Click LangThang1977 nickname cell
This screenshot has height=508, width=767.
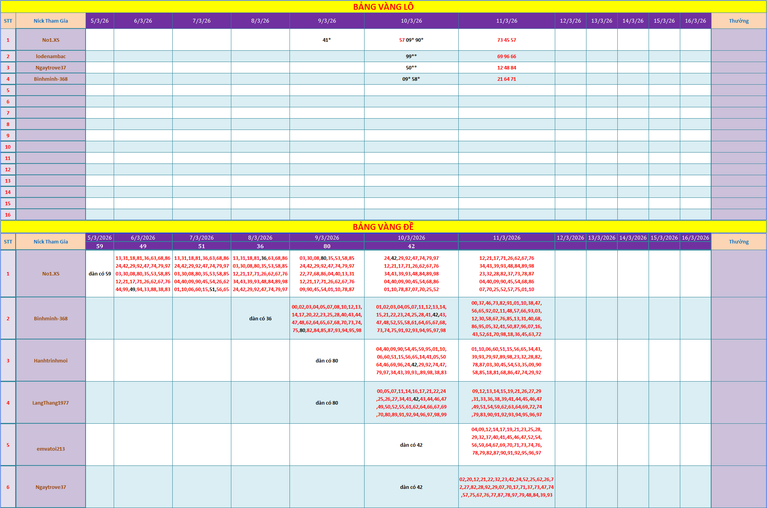51,403
